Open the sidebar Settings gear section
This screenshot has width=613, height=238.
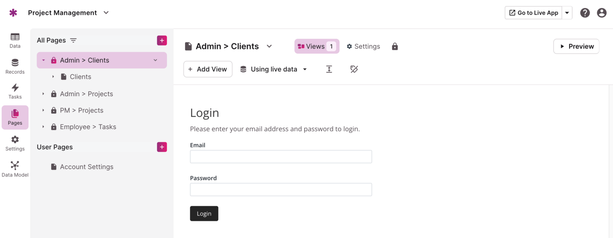pos(15,143)
